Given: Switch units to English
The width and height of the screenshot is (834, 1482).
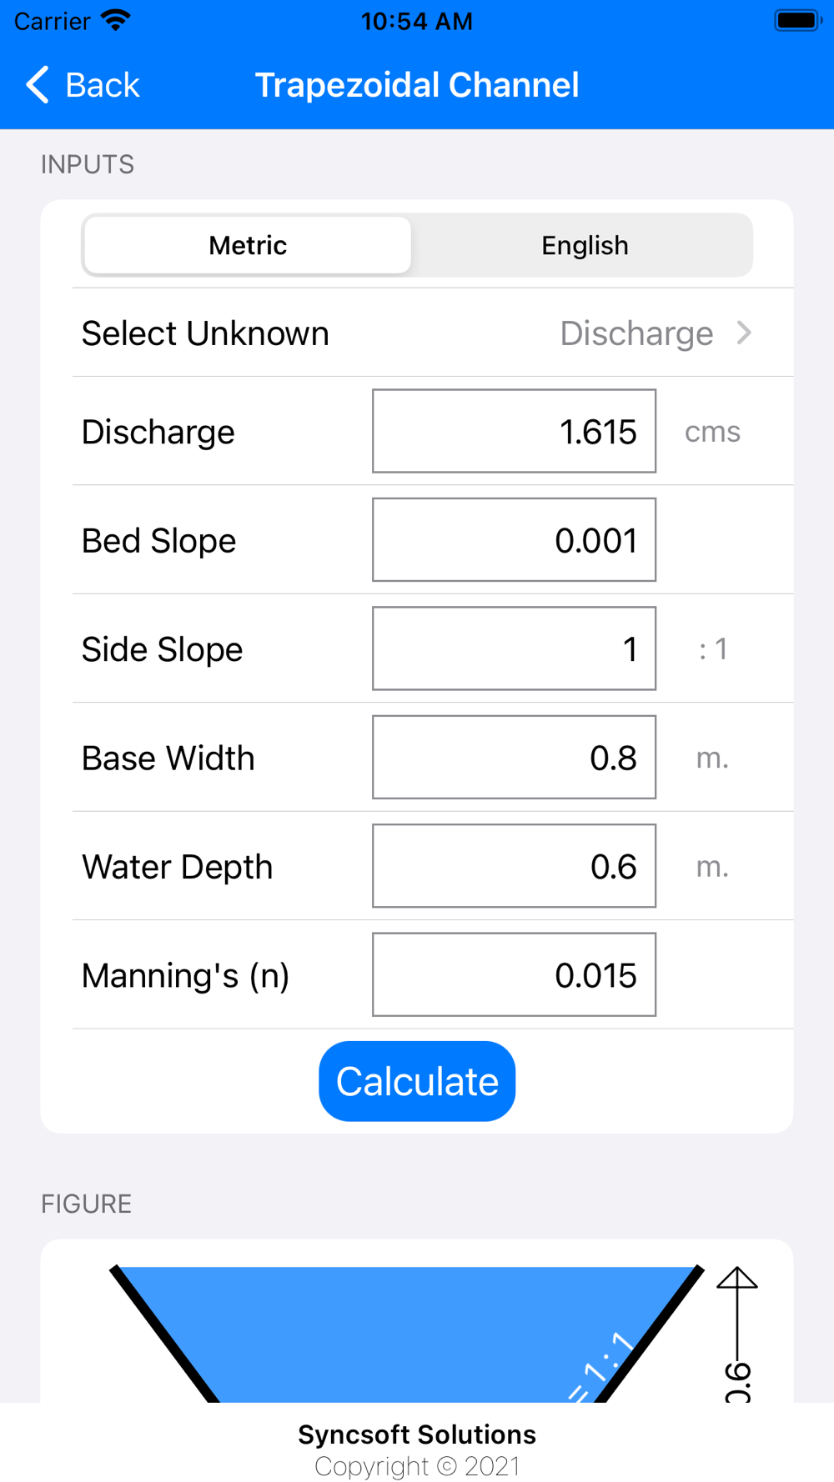Looking at the screenshot, I should tap(584, 245).
